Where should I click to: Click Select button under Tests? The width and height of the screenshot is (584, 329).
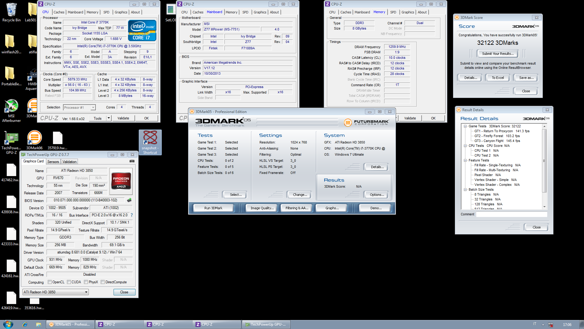coord(235,195)
